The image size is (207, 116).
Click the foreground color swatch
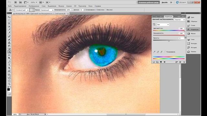tap(8, 90)
